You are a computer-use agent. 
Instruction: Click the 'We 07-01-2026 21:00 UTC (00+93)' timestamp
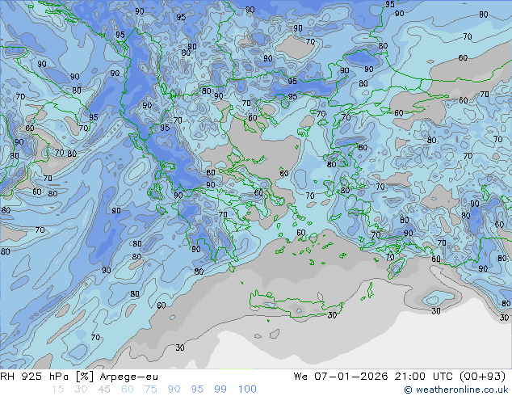pyautogui.click(x=400, y=377)
